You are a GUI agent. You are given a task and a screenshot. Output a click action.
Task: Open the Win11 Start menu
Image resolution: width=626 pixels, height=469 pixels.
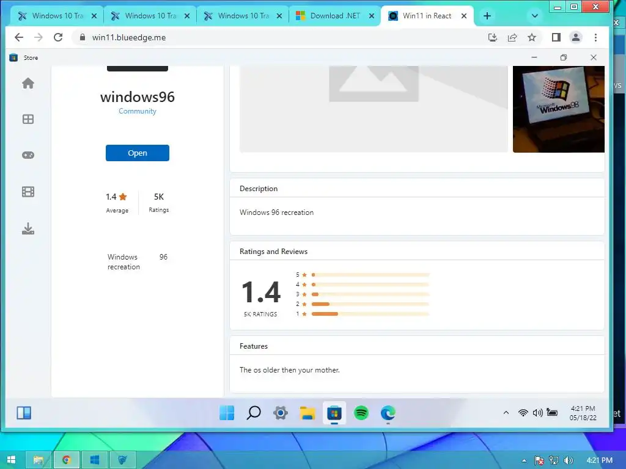point(227,413)
